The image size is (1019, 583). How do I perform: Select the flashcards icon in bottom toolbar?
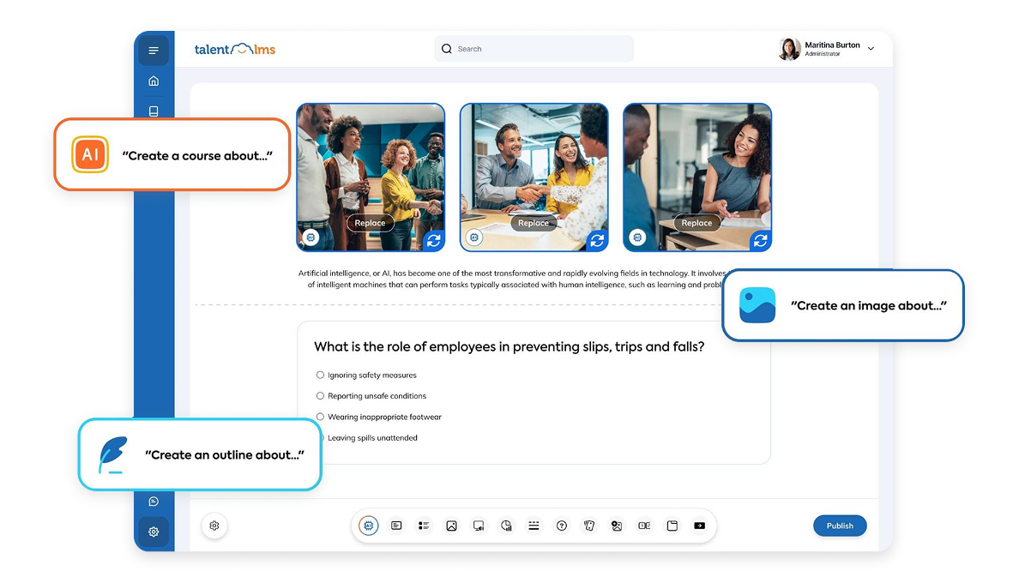click(x=589, y=526)
